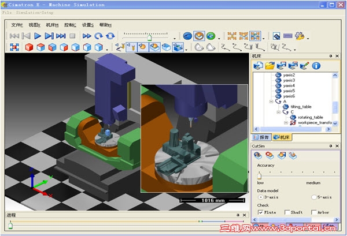Select the solid red cube view
The height and width of the screenshot is (236, 347).
tap(29, 47)
